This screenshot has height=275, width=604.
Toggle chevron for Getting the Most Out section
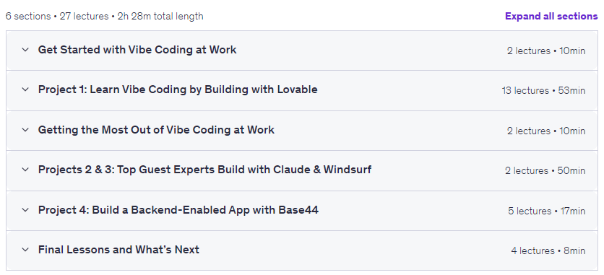click(x=25, y=130)
